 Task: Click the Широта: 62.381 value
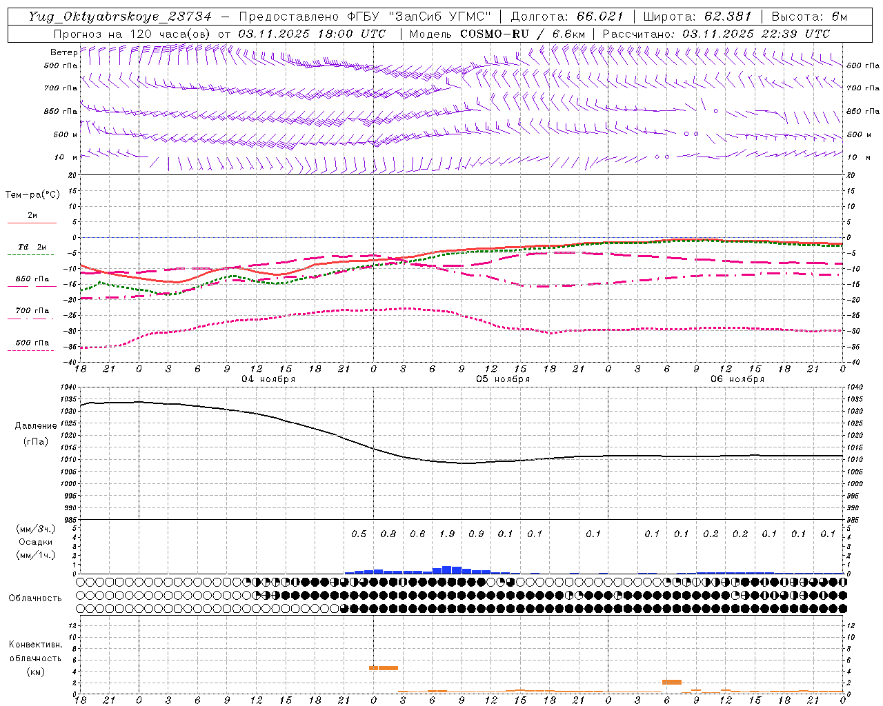point(697,17)
